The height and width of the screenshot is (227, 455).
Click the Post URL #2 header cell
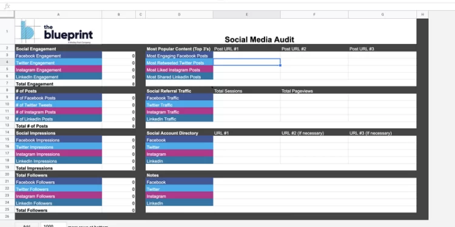coord(314,49)
